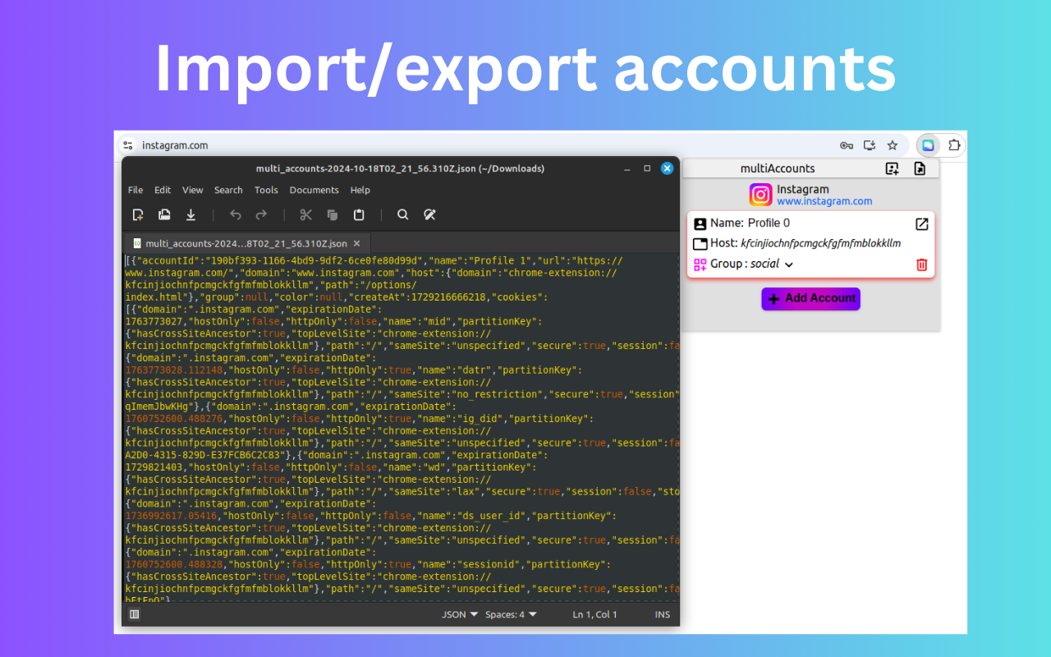This screenshot has width=1051, height=657.
Task: Open the Documents menu
Action: coord(314,190)
